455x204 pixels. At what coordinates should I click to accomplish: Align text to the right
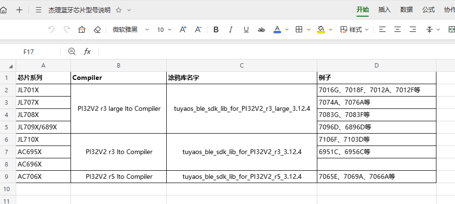tap(413, 29)
